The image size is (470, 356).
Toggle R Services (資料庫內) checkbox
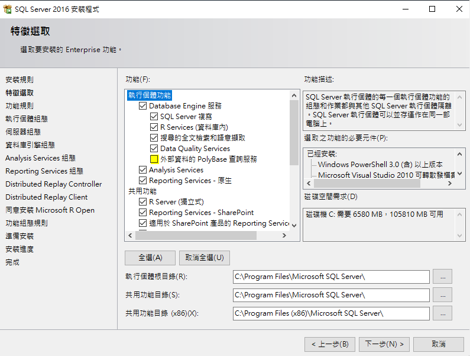click(154, 127)
